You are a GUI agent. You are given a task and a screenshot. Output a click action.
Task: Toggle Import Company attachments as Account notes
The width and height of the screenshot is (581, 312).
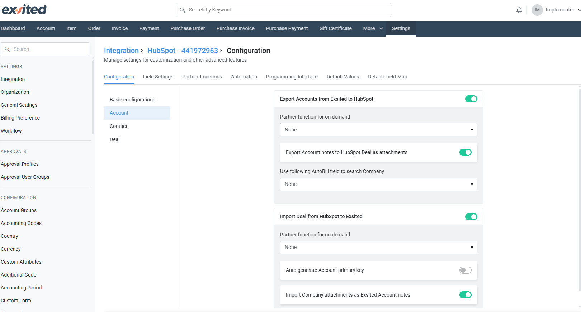(x=465, y=295)
